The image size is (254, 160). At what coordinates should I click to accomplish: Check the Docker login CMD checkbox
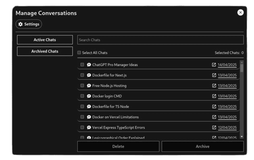(x=82, y=96)
